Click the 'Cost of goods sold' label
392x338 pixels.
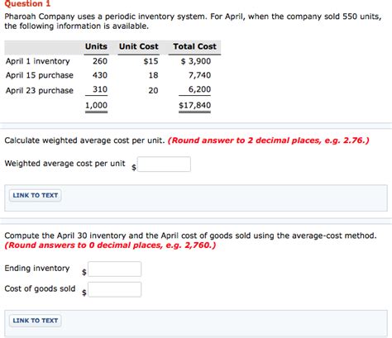pyautogui.click(x=40, y=288)
